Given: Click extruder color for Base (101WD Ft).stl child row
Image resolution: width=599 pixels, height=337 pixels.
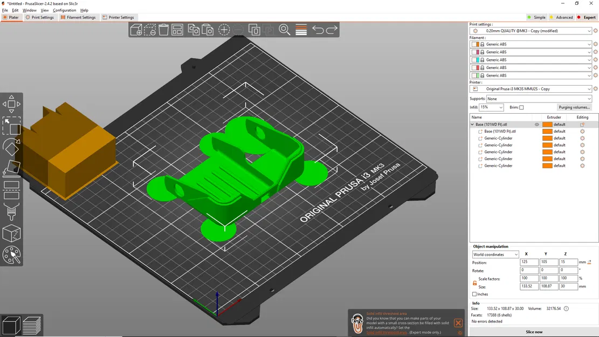Looking at the screenshot, I should coord(547,132).
